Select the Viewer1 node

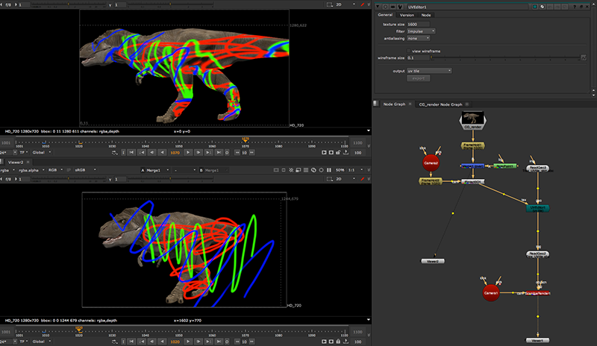(537, 339)
